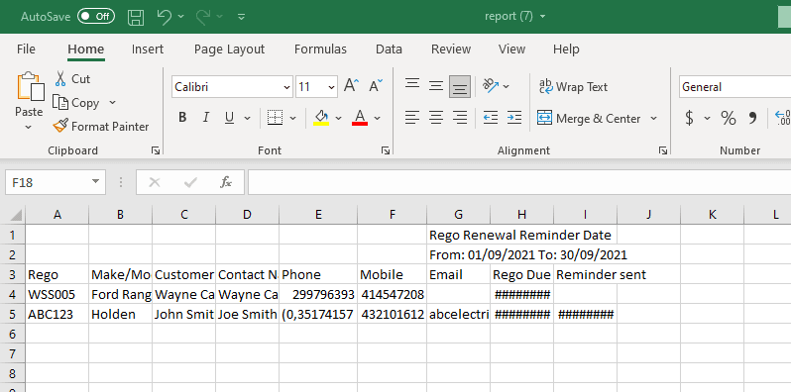
Task: Go to the Formulas tab
Action: click(x=320, y=49)
